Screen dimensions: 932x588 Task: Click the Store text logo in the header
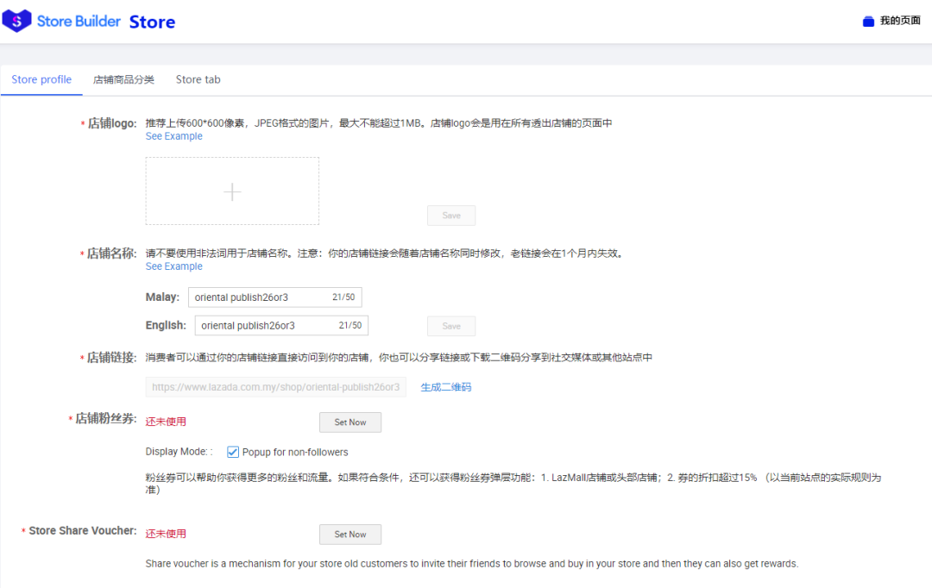tap(152, 22)
